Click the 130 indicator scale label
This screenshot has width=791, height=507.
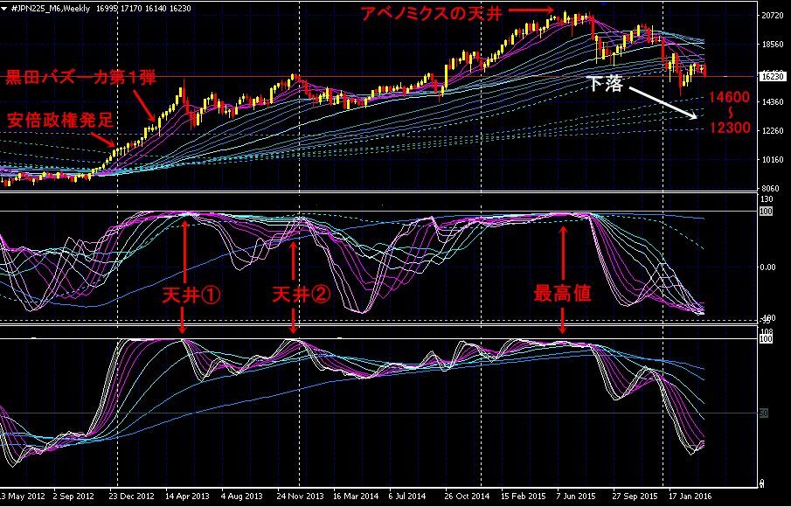pos(767,198)
